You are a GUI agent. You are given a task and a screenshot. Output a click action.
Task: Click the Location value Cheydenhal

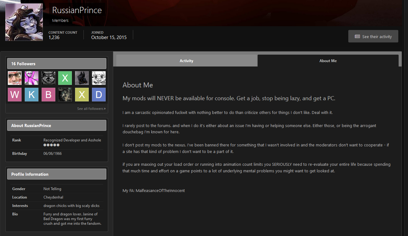pyautogui.click(x=53, y=197)
